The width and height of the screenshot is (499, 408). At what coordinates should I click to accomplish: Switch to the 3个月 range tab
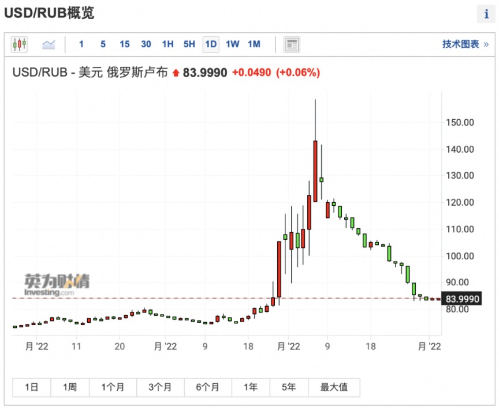pyautogui.click(x=160, y=387)
